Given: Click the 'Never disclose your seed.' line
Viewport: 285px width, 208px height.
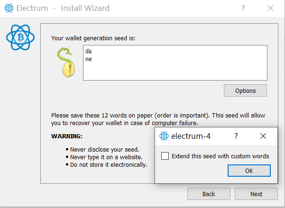Looking at the screenshot, I should [x=104, y=150].
